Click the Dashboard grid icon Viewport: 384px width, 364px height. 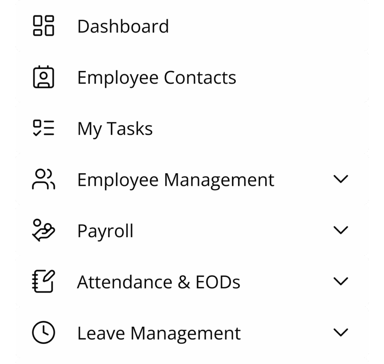pyautogui.click(x=44, y=26)
